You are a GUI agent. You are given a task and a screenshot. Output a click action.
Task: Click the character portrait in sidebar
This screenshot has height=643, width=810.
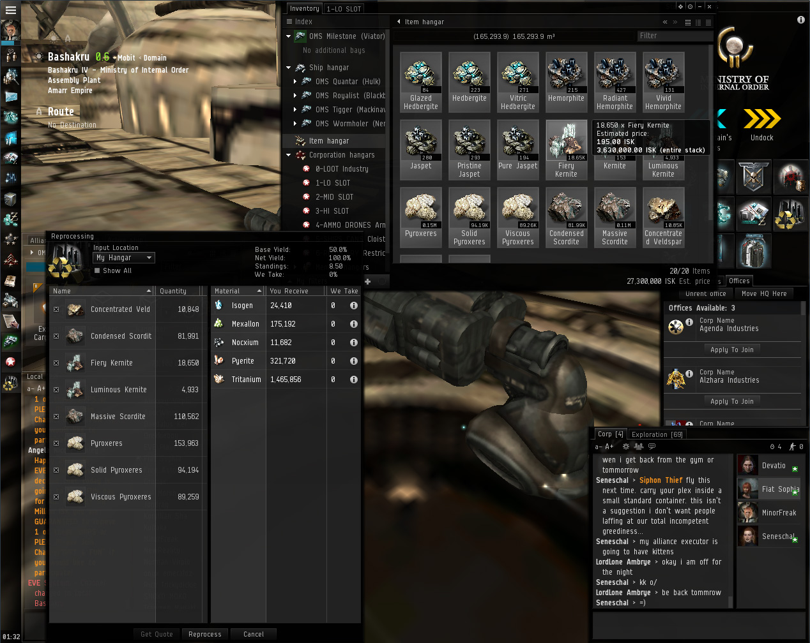tap(11, 31)
